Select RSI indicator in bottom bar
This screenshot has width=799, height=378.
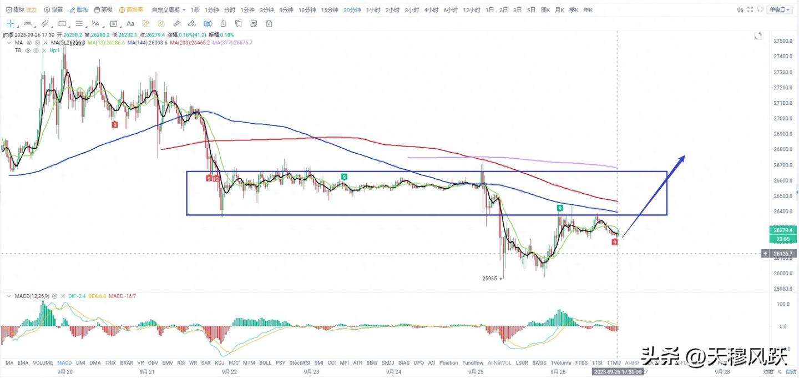click(181, 363)
